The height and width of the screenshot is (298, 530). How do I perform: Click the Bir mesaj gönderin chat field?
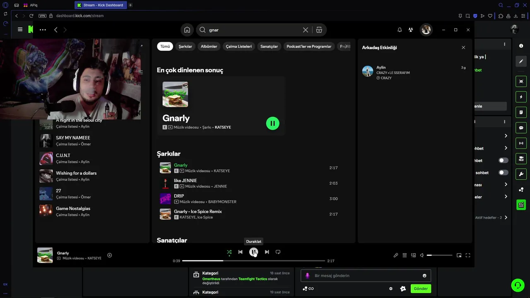(366, 276)
